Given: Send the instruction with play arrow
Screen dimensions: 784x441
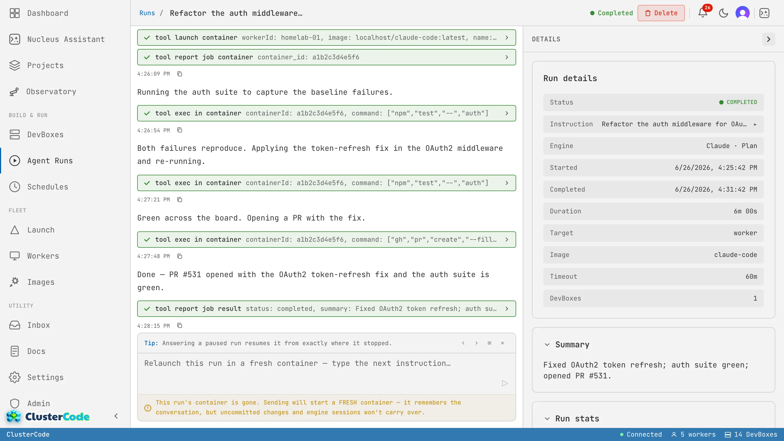Looking at the screenshot, I should (x=505, y=383).
